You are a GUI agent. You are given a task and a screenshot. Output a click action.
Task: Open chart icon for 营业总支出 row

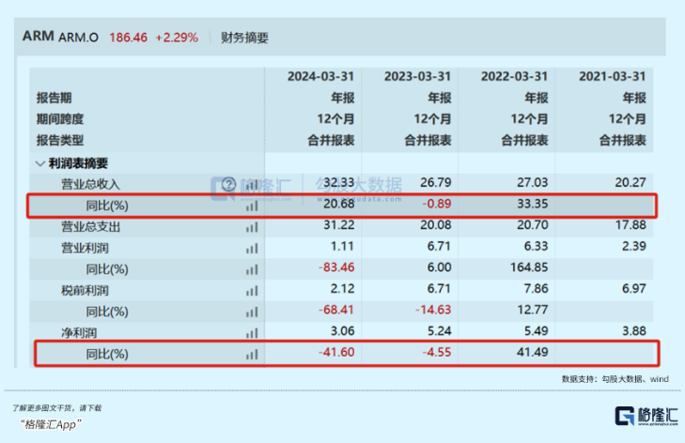click(252, 227)
